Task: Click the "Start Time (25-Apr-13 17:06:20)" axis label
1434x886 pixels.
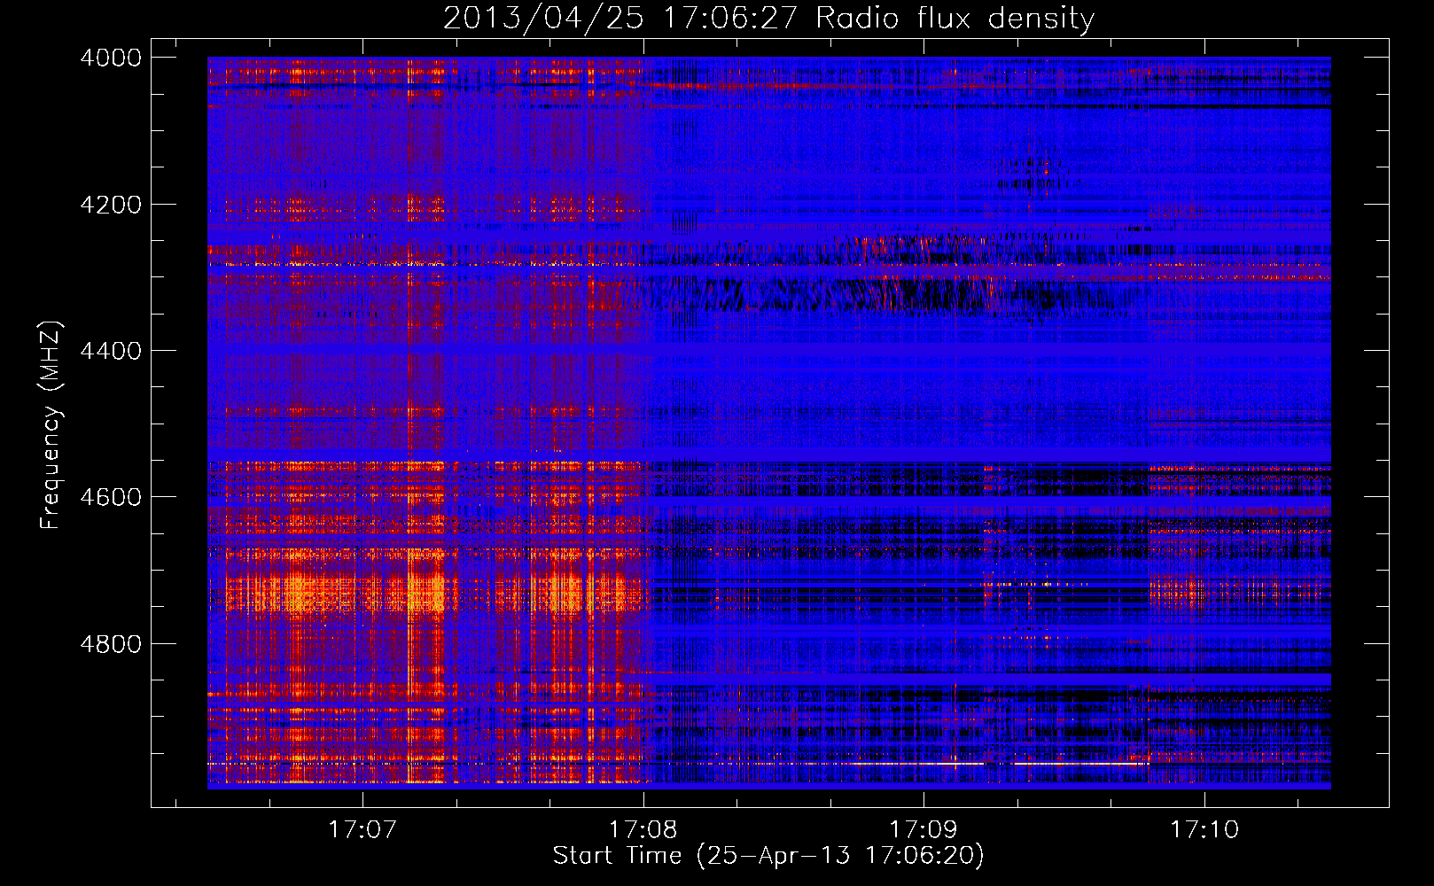Action: 768,855
